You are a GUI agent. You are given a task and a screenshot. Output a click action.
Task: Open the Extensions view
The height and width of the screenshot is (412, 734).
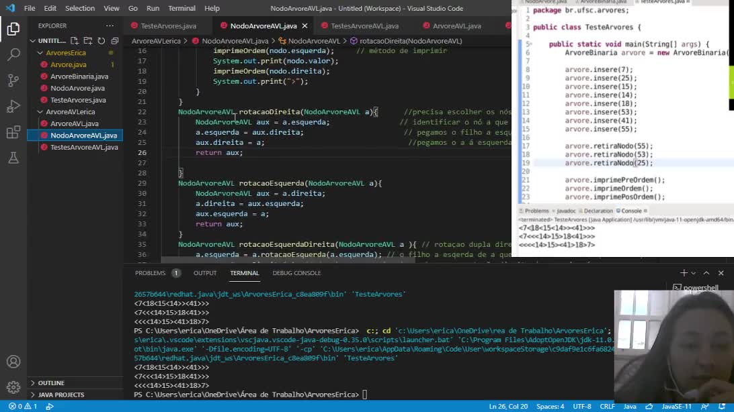click(13, 132)
